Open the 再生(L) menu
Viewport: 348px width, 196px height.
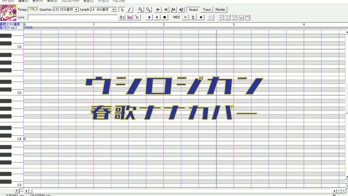tap(88, 1)
